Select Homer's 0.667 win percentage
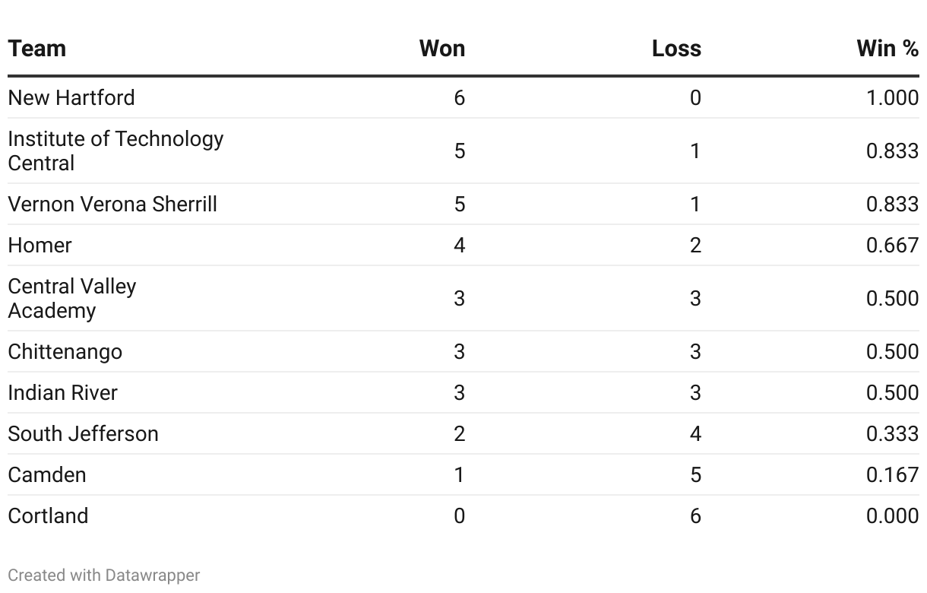 click(x=892, y=246)
